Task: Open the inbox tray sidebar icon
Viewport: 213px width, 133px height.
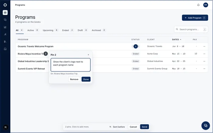Action: (x=5, y=49)
